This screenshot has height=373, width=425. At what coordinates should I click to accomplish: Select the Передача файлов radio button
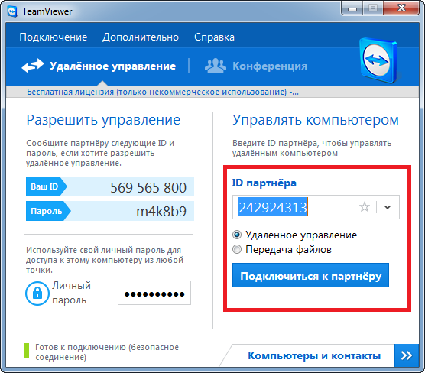237,249
